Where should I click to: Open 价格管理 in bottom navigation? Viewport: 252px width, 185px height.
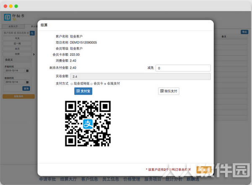[131, 179]
